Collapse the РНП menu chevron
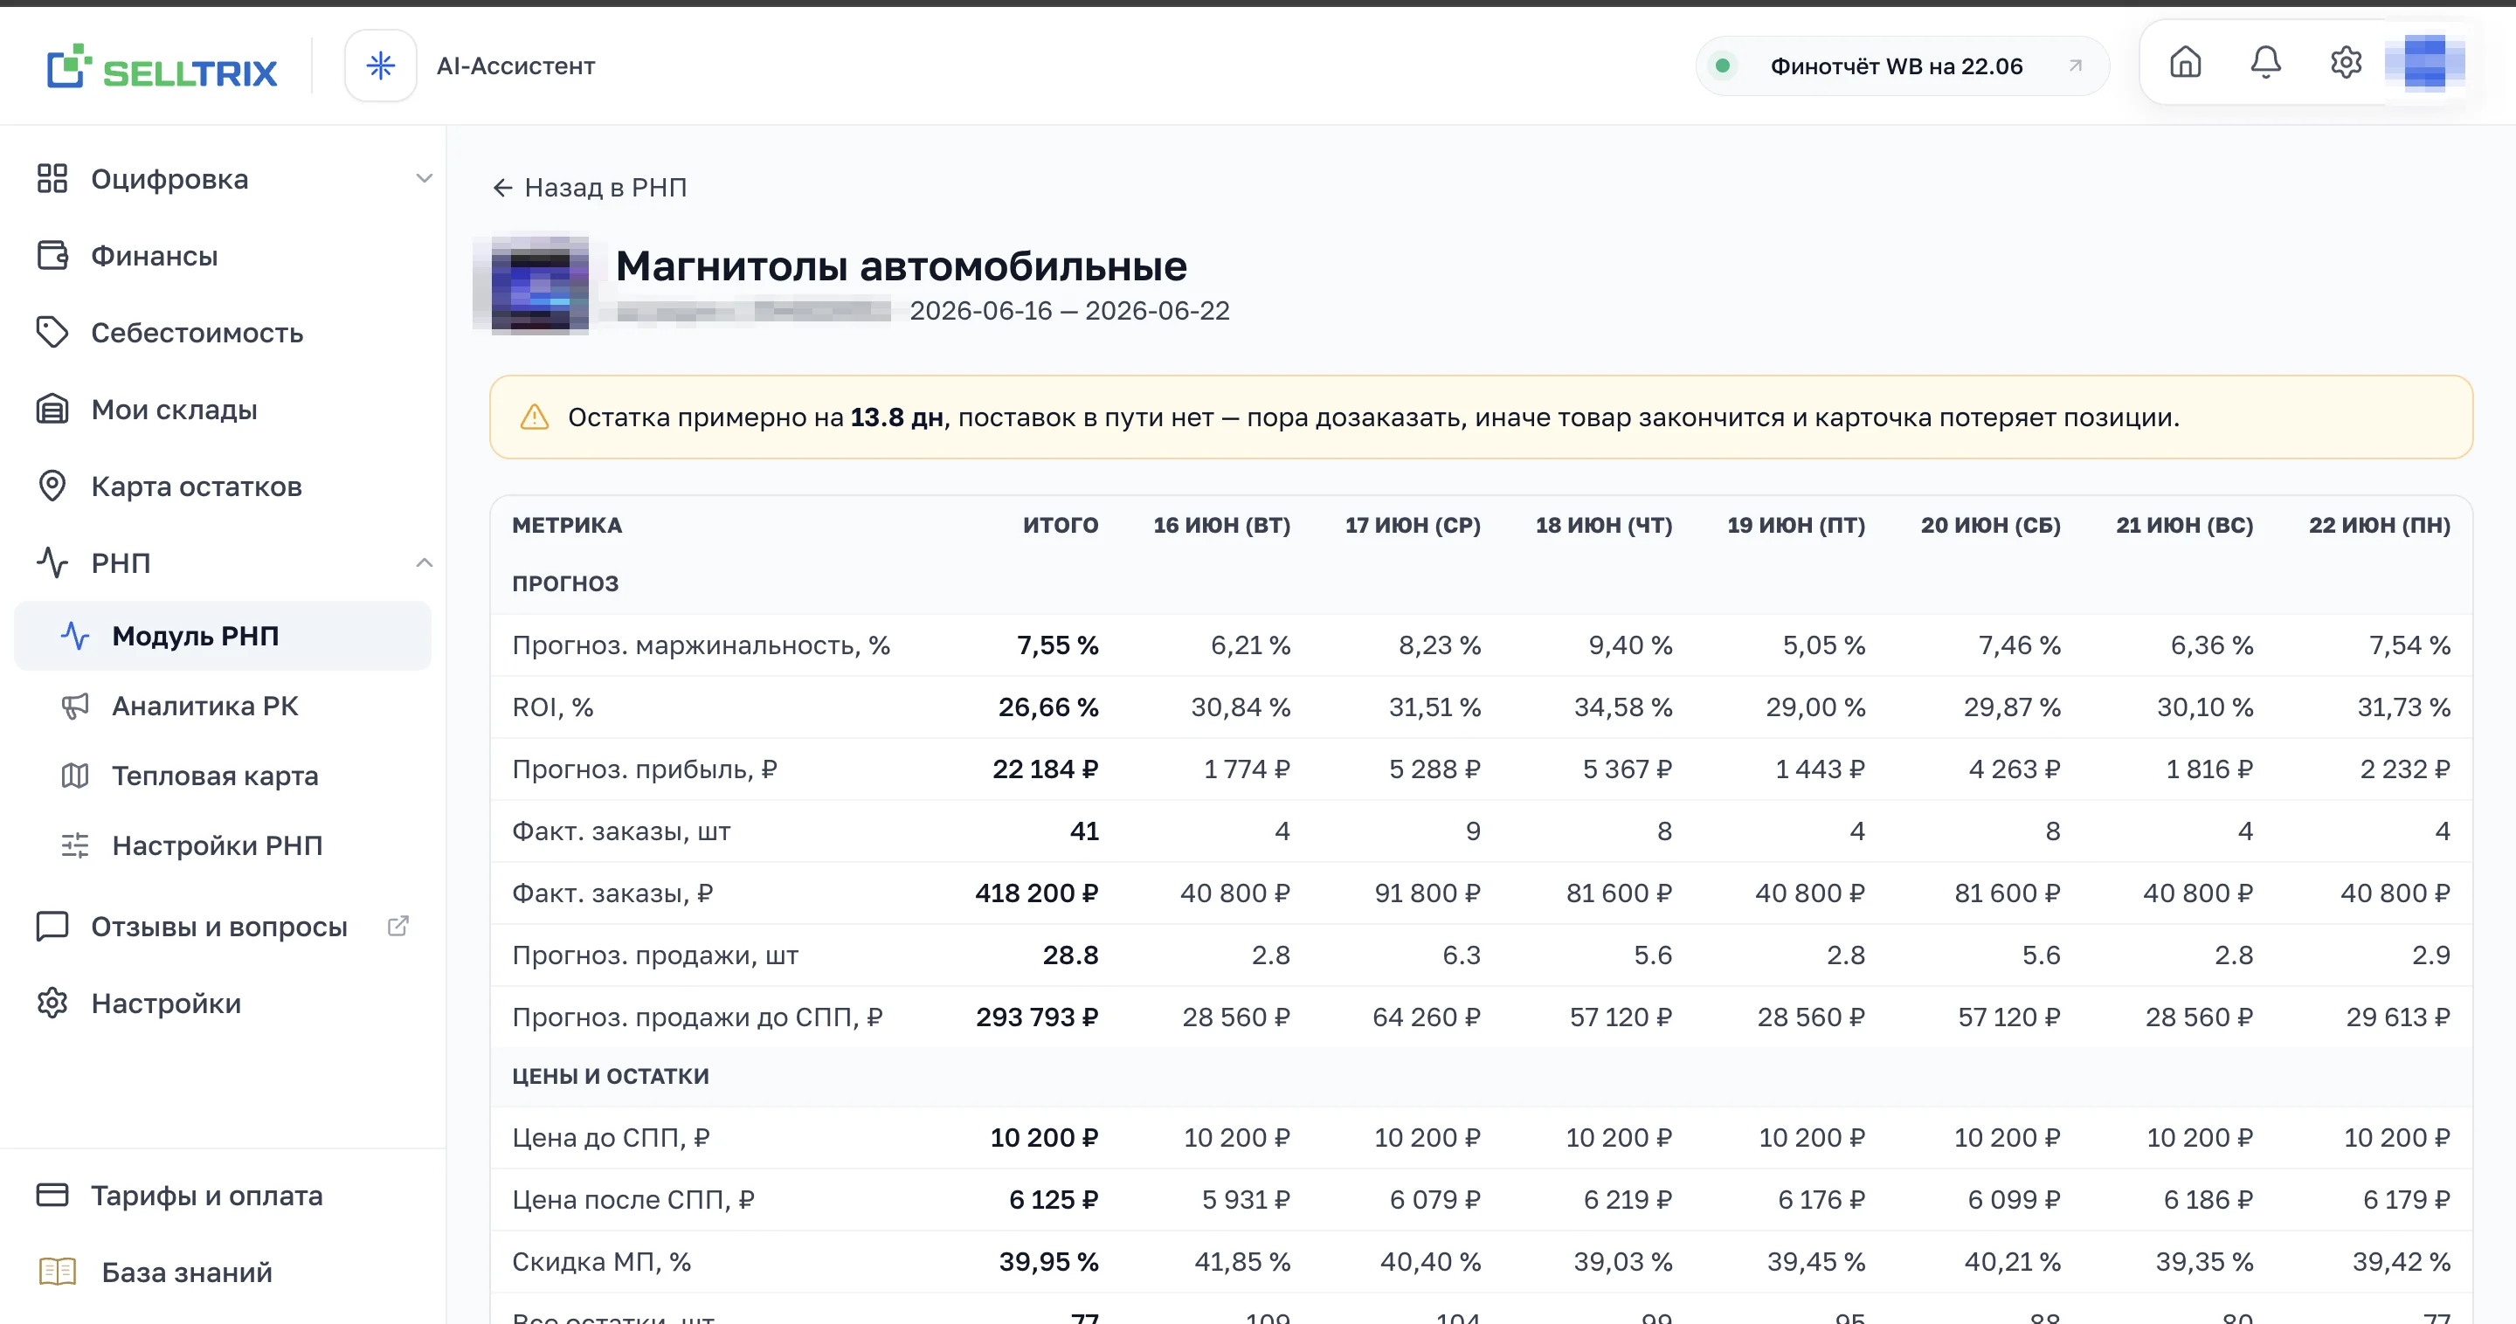Screen dimensions: 2516x1324 coord(424,562)
